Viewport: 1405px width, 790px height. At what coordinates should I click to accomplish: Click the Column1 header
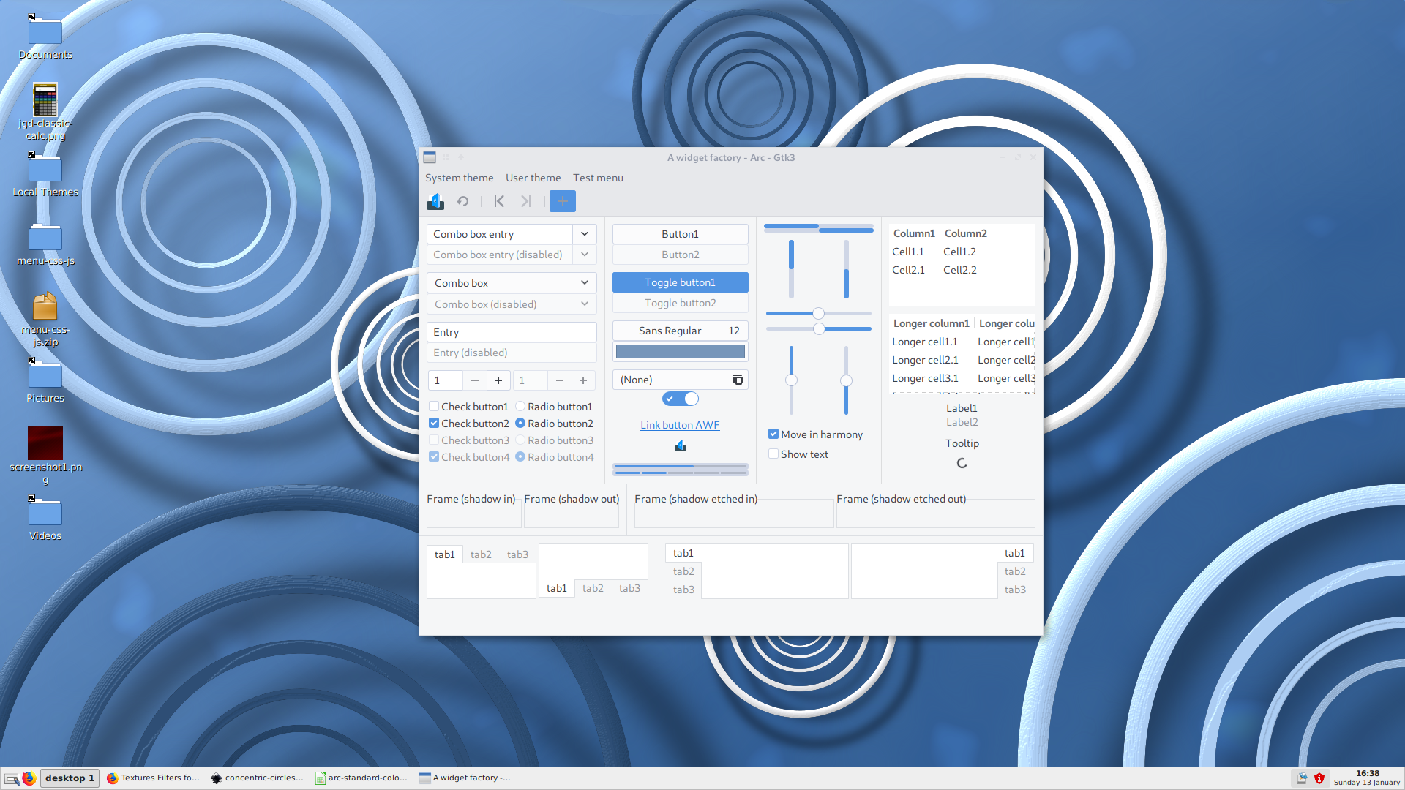914,233
